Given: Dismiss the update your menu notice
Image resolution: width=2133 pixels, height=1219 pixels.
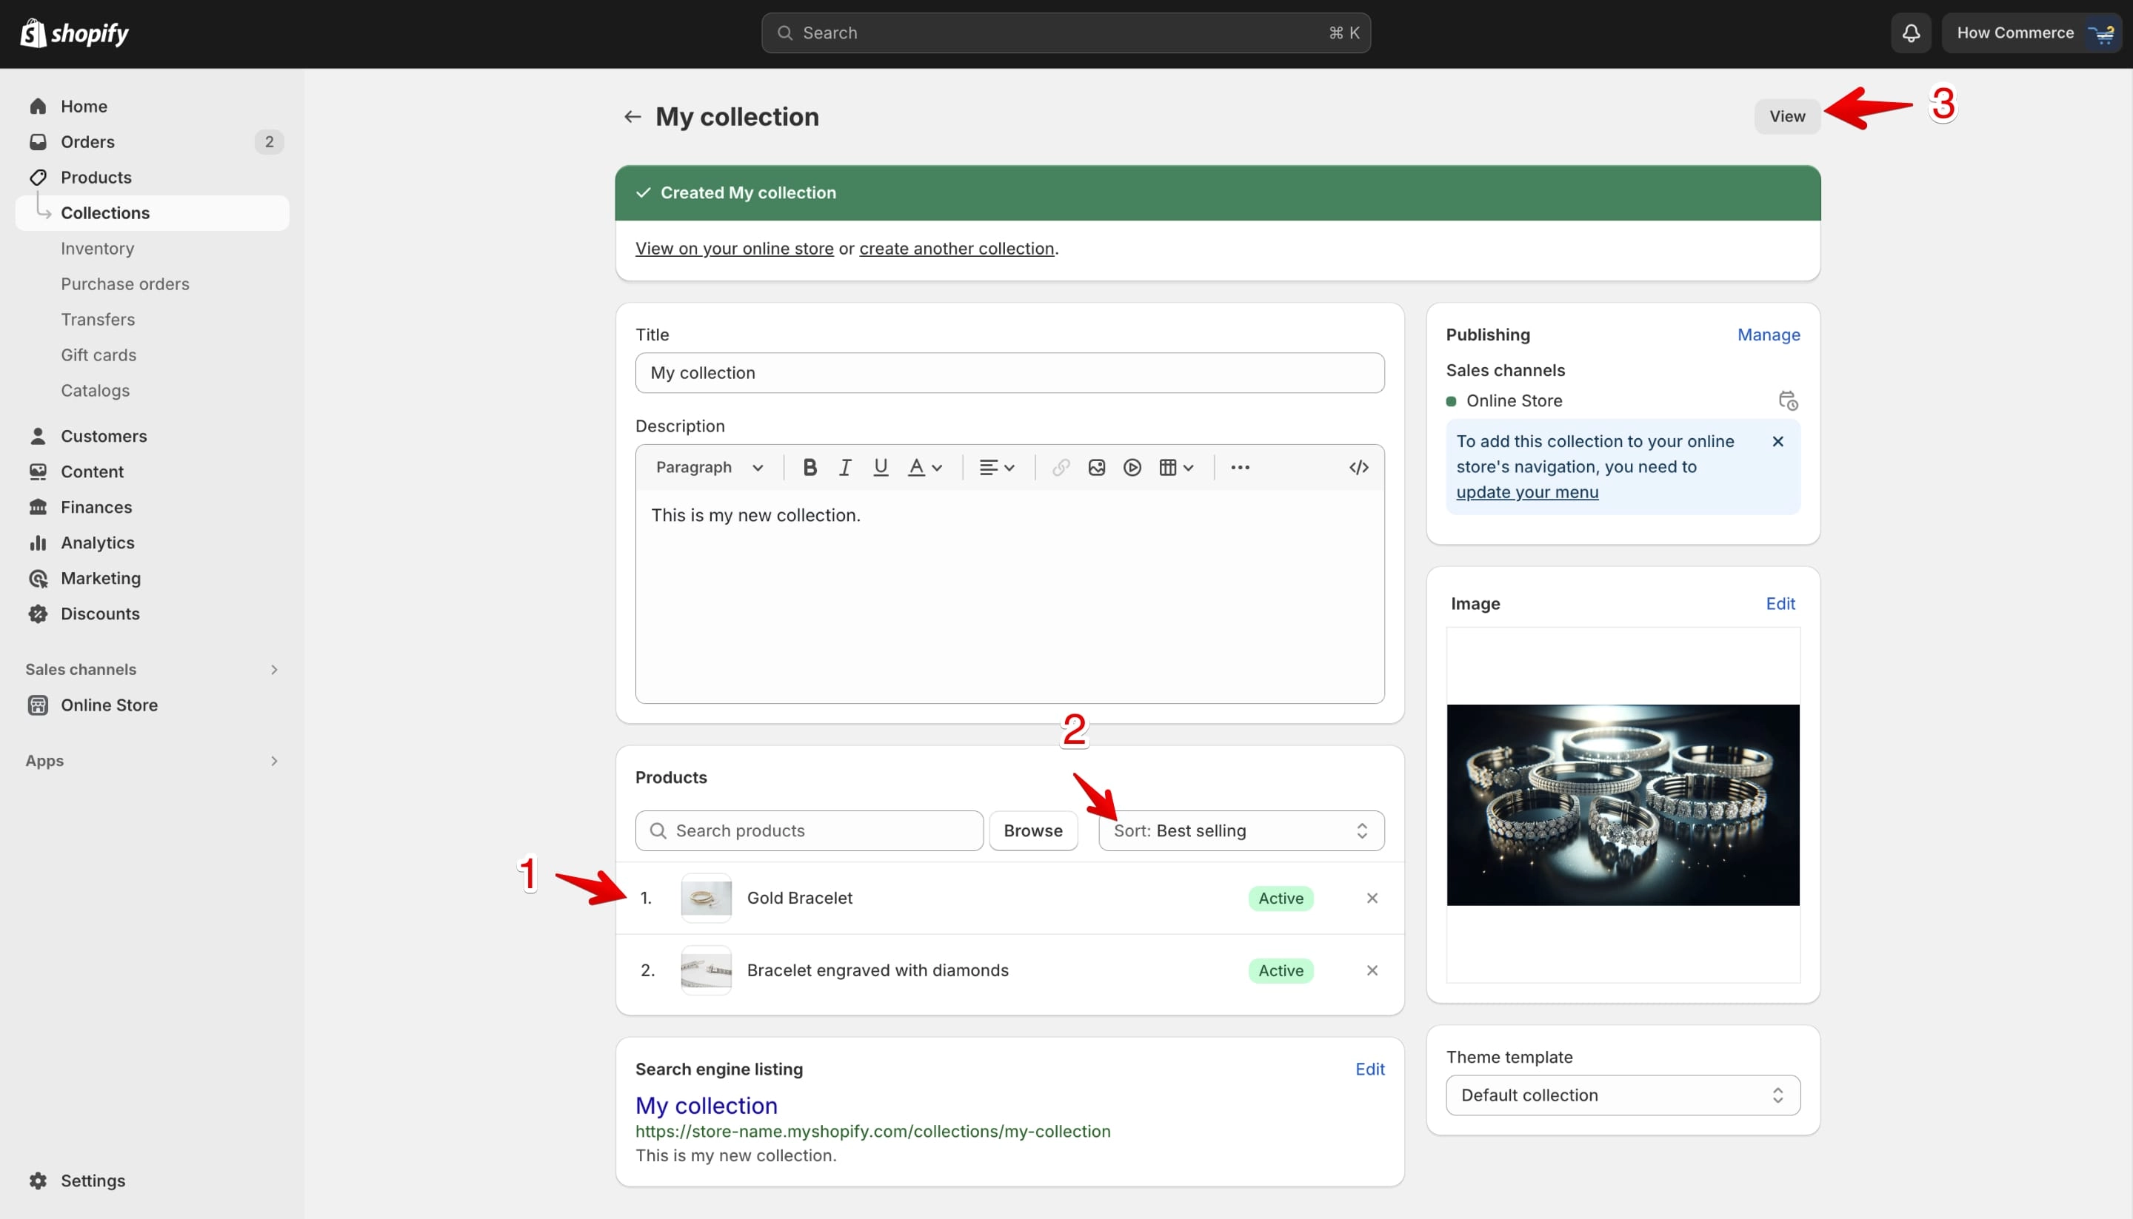Looking at the screenshot, I should [1777, 441].
